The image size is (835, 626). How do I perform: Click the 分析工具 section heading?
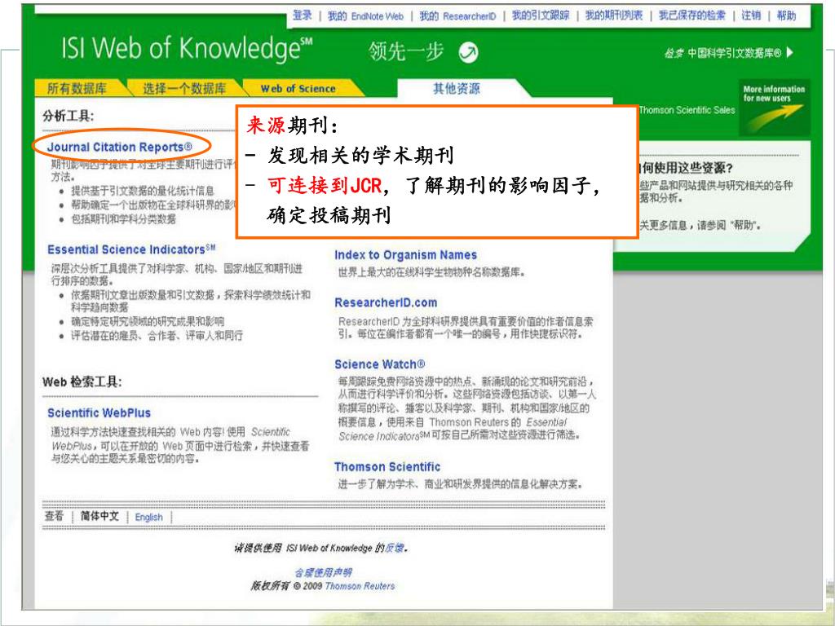(68, 116)
